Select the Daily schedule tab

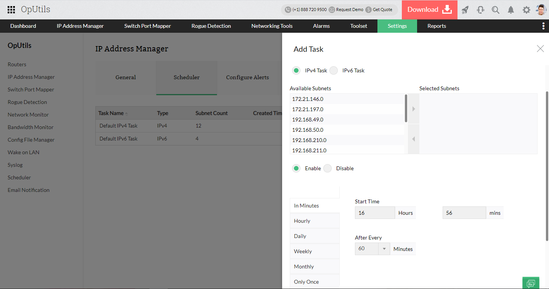tap(315, 236)
